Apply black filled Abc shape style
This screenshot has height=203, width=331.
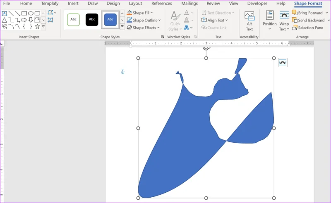92,19
